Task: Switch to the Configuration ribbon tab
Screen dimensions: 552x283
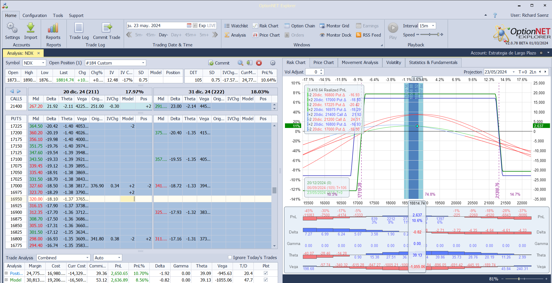Action: pyautogui.click(x=35, y=16)
